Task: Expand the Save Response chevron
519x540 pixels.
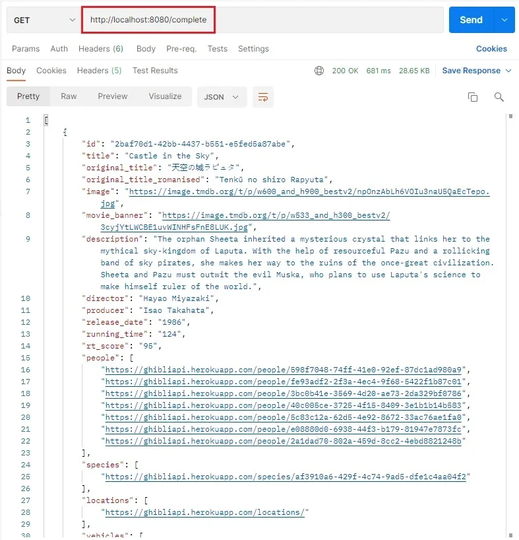Action: [x=508, y=71]
